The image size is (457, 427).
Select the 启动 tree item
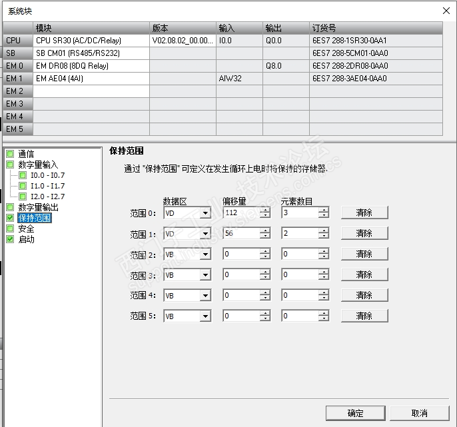[26, 239]
